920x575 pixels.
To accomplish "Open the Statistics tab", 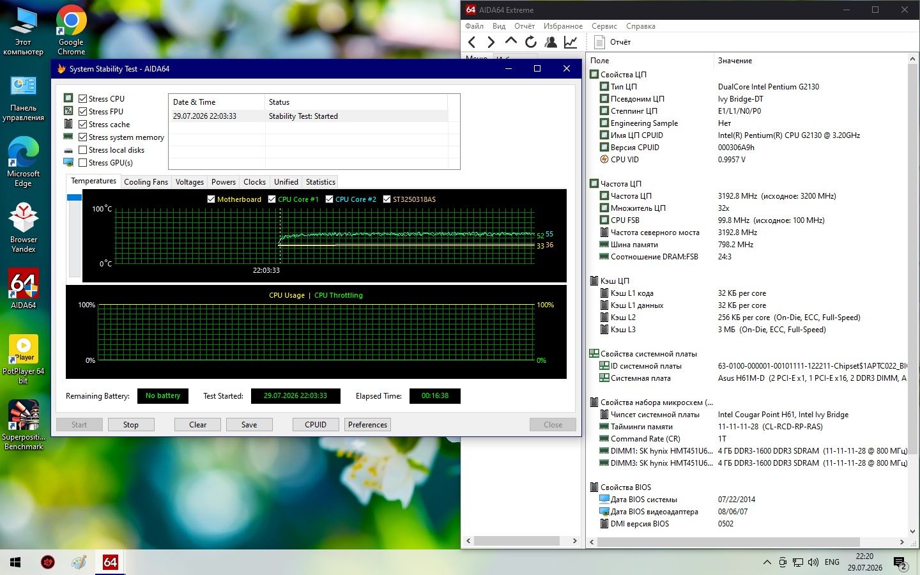I will pos(320,182).
